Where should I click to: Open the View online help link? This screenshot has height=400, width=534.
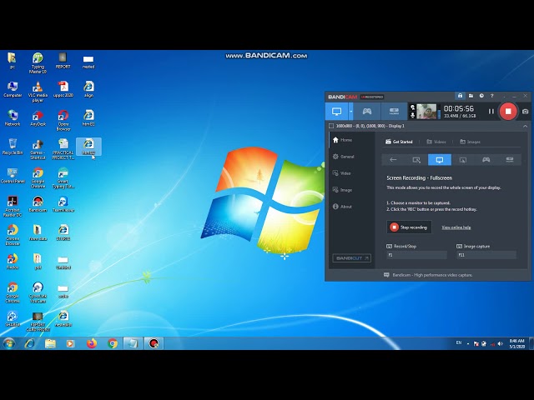[456, 227]
